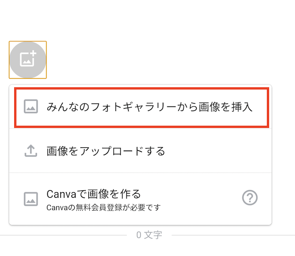Click the アップロード text in the second row

coord(111,151)
